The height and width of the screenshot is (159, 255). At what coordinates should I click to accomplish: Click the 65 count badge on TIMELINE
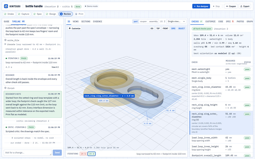click(x=23, y=21)
